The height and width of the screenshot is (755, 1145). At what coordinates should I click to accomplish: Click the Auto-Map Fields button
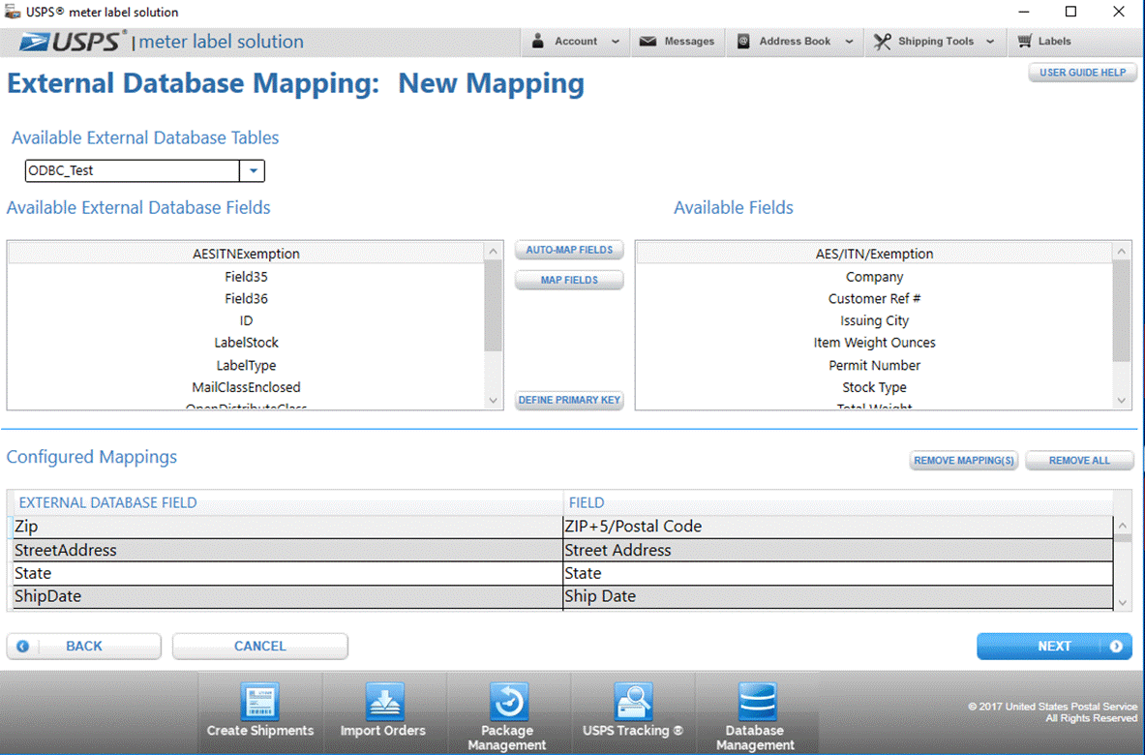[569, 250]
